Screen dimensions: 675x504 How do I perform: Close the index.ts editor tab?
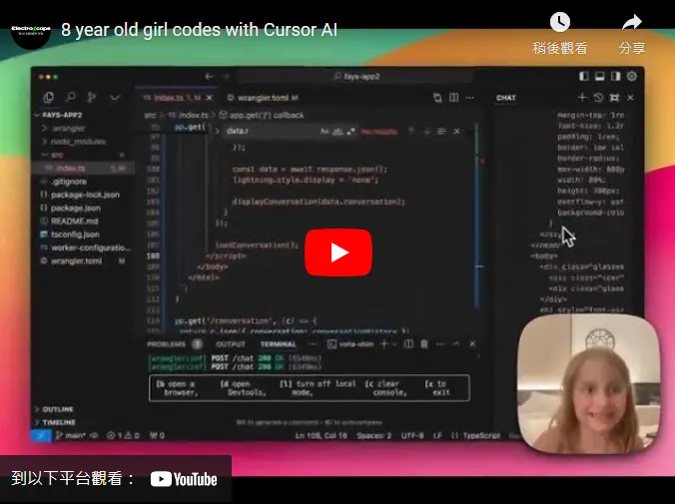point(210,98)
